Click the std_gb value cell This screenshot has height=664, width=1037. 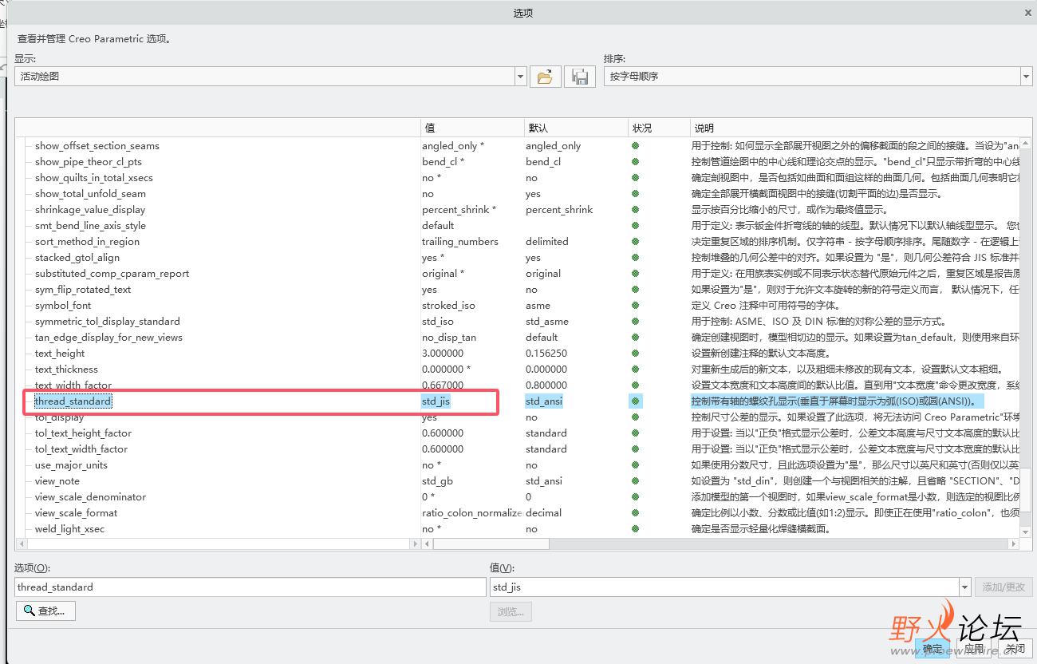(437, 481)
